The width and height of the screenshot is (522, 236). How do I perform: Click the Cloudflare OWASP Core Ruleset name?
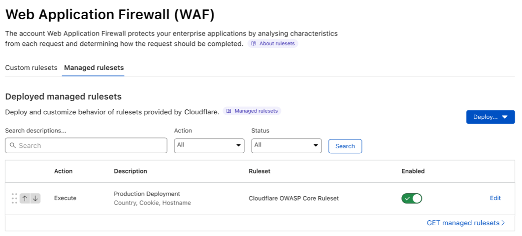tap(294, 198)
